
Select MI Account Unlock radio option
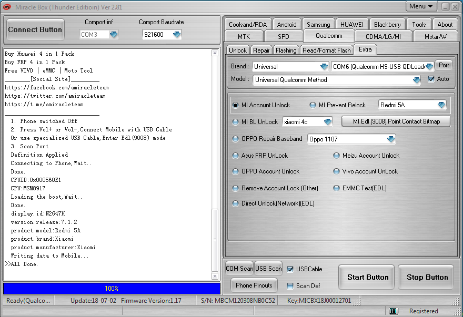[x=235, y=105]
